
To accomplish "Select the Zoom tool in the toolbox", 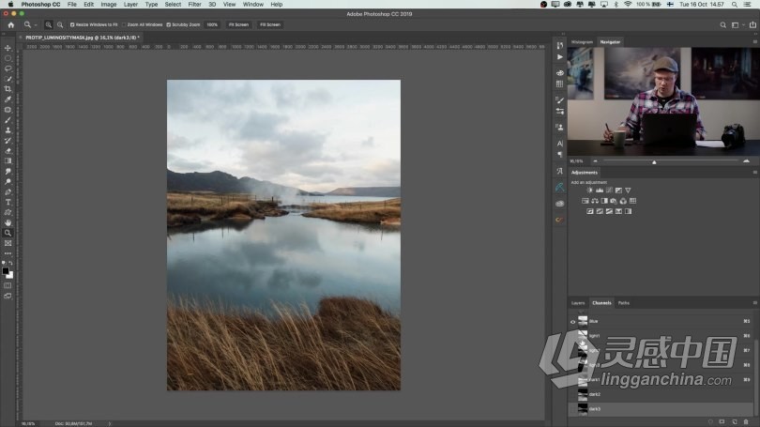I will 8,233.
